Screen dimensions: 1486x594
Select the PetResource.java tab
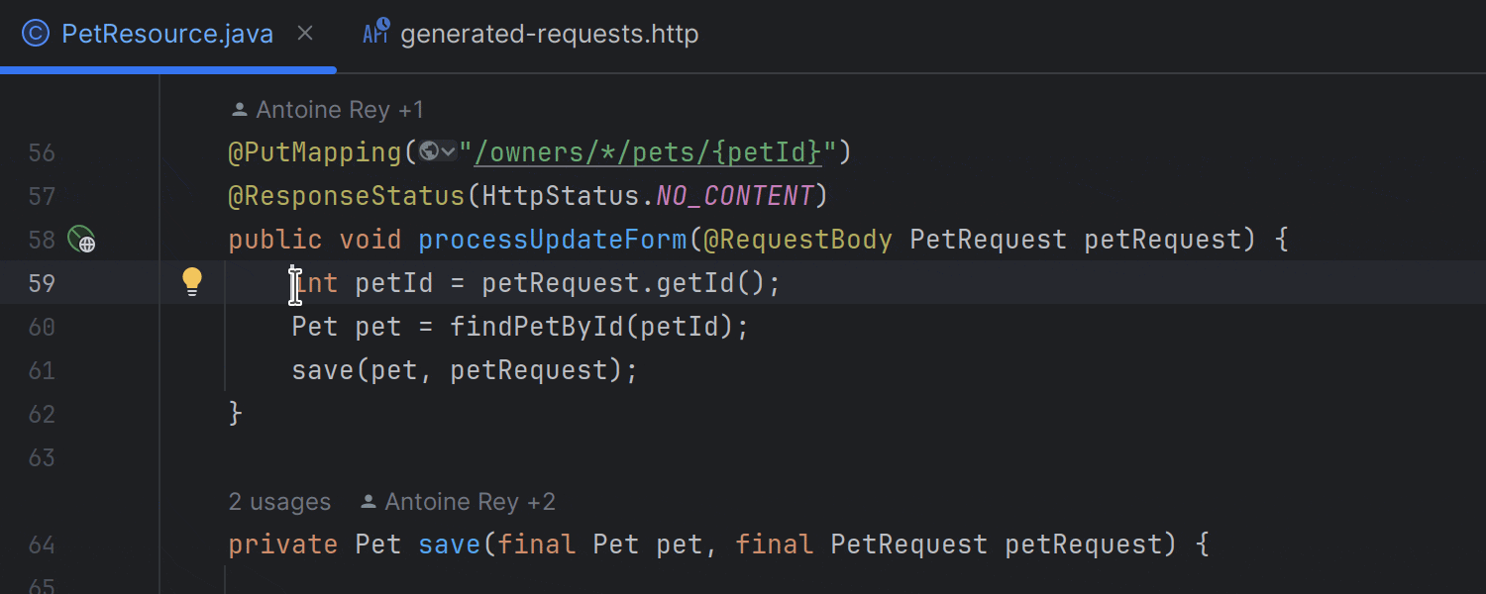click(166, 33)
